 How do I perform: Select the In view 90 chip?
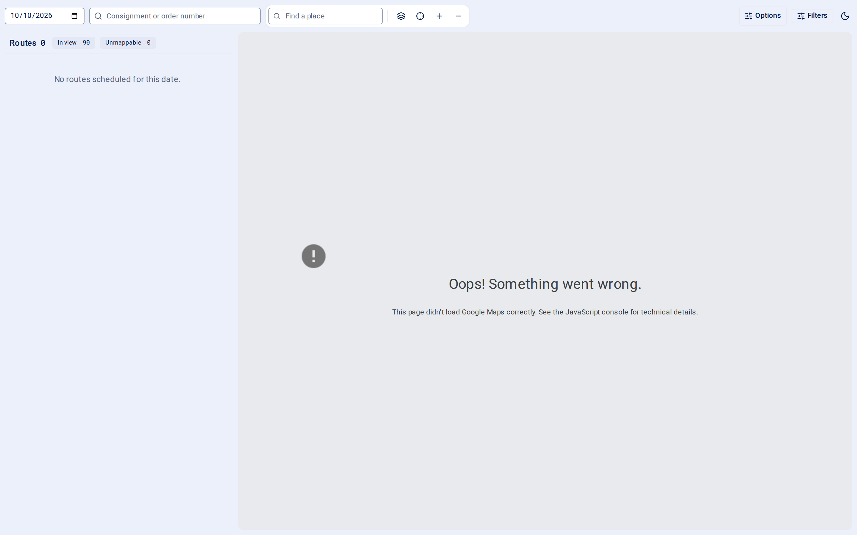click(x=74, y=43)
